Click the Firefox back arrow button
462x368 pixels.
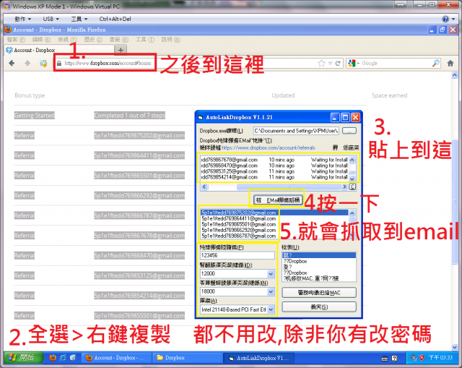coord(12,63)
